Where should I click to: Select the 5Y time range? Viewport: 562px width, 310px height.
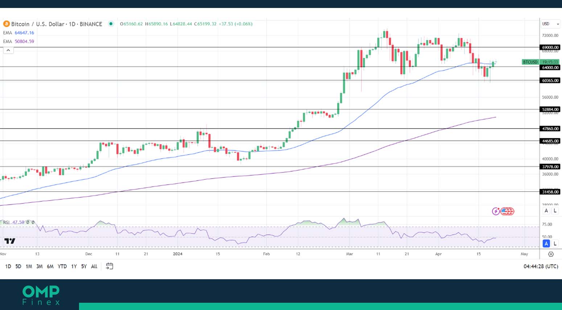coord(84,266)
